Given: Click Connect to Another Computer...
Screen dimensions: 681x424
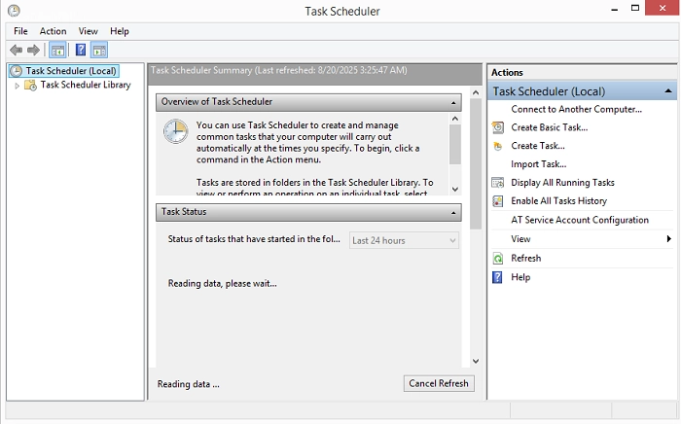Looking at the screenshot, I should (576, 109).
